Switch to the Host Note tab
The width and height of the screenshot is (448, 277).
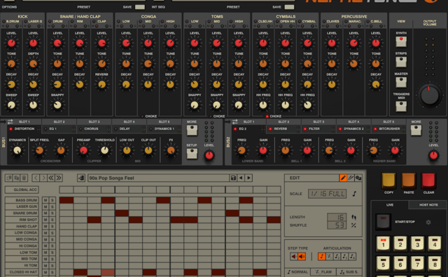pos(428,205)
